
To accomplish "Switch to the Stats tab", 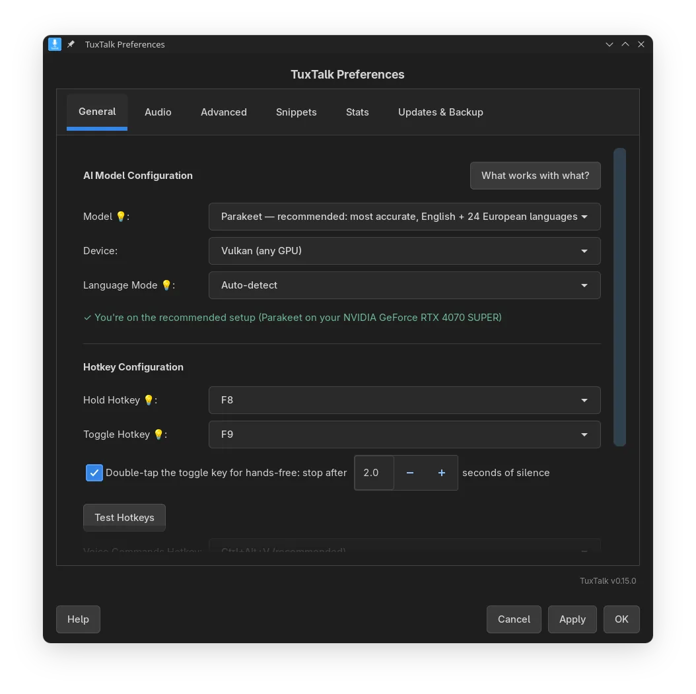I will pos(357,112).
